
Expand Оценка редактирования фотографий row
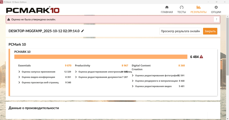point(133,76)
